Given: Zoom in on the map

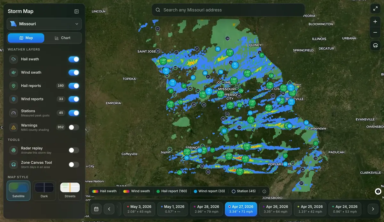Looking at the screenshot, I should [375, 22].
